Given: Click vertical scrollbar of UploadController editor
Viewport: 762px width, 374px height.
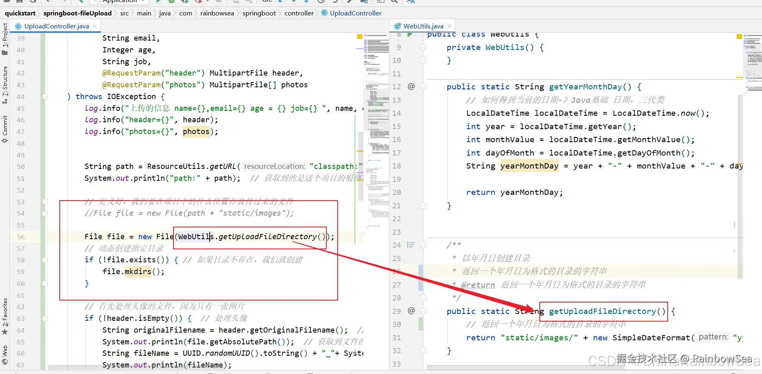Looking at the screenshot, I should (360, 166).
